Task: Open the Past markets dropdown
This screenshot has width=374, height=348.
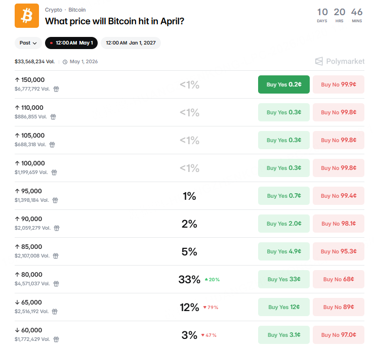Action: point(28,43)
